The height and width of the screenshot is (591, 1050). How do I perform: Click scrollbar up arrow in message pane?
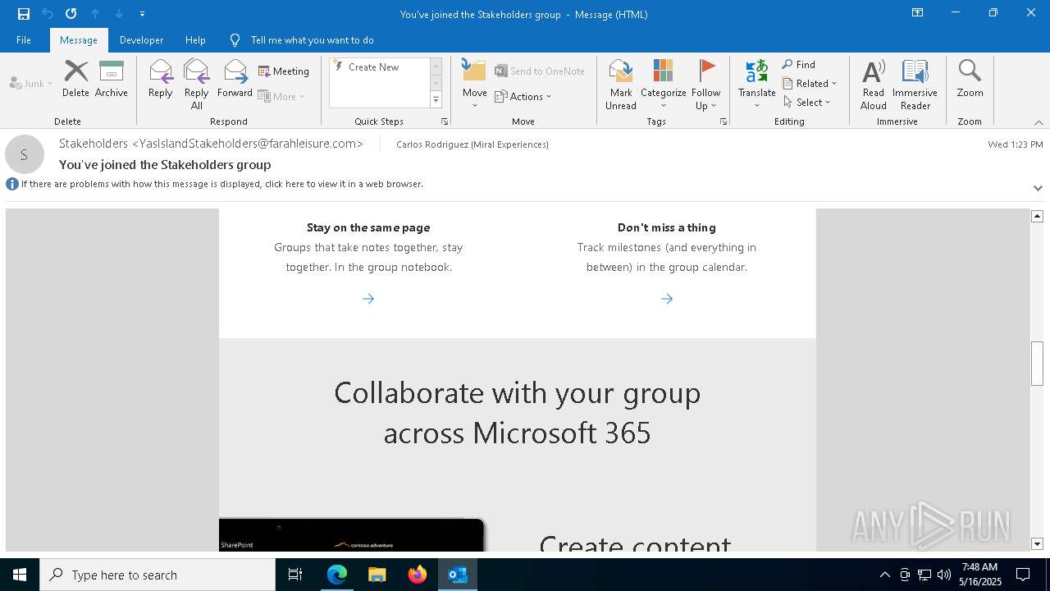click(x=1037, y=216)
